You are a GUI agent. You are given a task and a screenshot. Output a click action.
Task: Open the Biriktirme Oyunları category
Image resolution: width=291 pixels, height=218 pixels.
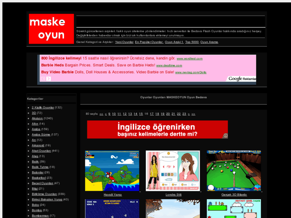44,194
